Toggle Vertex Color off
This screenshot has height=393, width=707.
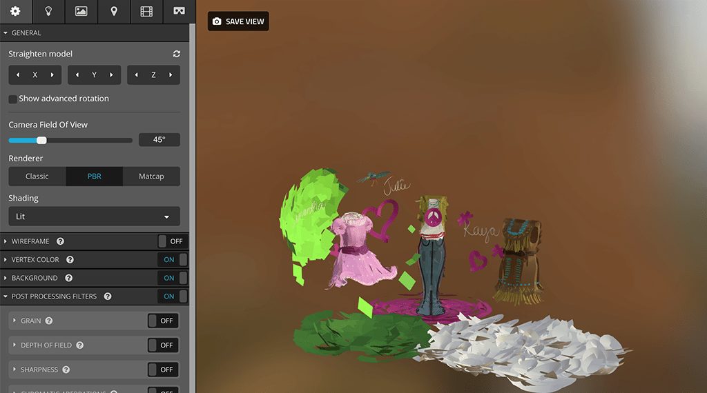point(172,260)
